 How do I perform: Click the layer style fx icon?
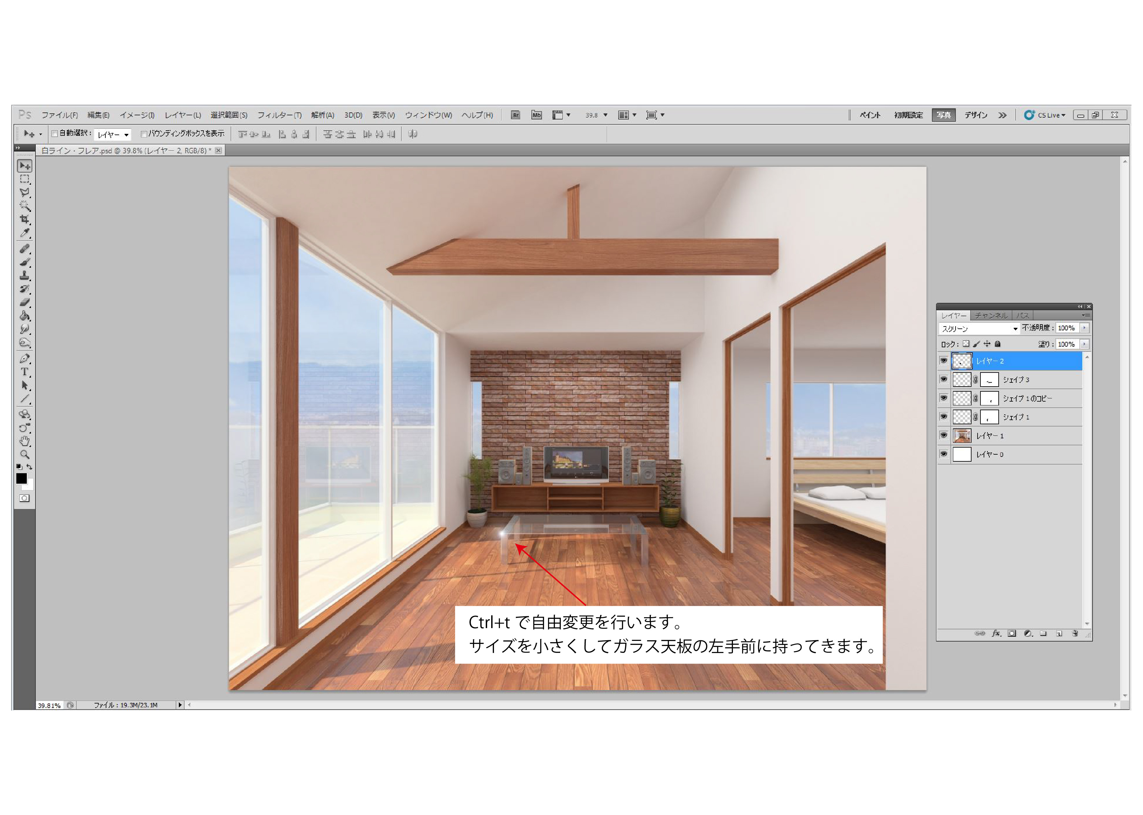point(996,633)
